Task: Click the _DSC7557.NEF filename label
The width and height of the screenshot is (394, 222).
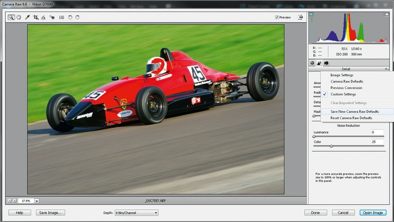Action: coord(155,201)
